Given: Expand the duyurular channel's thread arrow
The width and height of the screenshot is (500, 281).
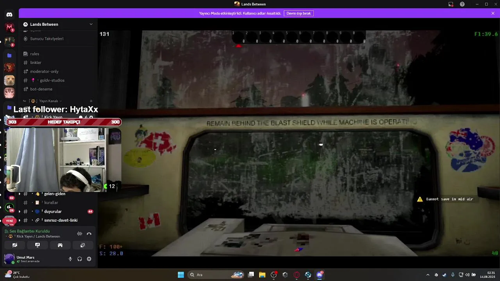Looking at the screenshot, I should point(20,212).
